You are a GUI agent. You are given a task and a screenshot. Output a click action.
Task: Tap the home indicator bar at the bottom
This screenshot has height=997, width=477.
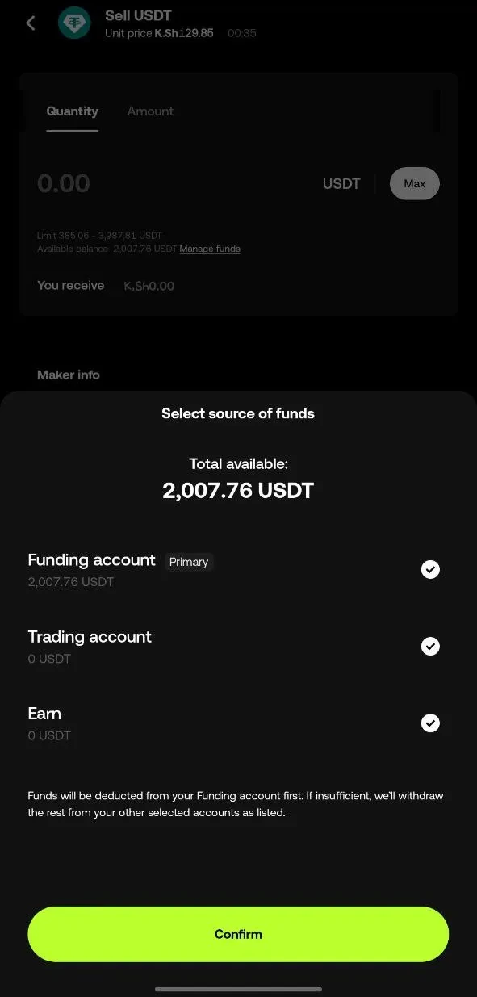[x=238, y=987]
